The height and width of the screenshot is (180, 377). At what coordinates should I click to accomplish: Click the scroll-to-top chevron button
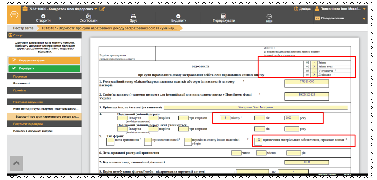pos(16,163)
